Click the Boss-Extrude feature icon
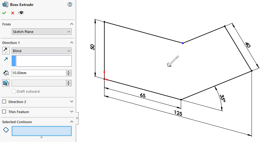Image resolution: width=262 pixels, height=142 pixels. tap(5, 4)
